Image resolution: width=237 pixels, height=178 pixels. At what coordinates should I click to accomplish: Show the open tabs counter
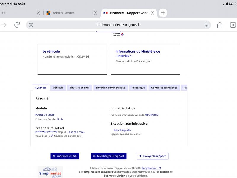click(x=233, y=25)
